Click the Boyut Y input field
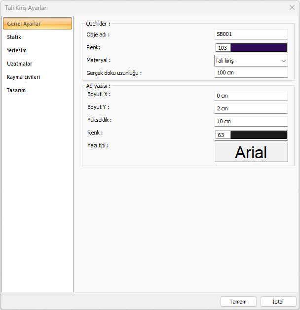The image size is (300, 310). pyautogui.click(x=251, y=108)
